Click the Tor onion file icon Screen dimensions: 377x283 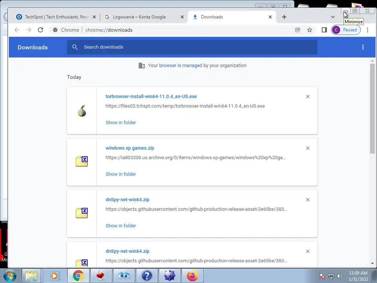[82, 111]
